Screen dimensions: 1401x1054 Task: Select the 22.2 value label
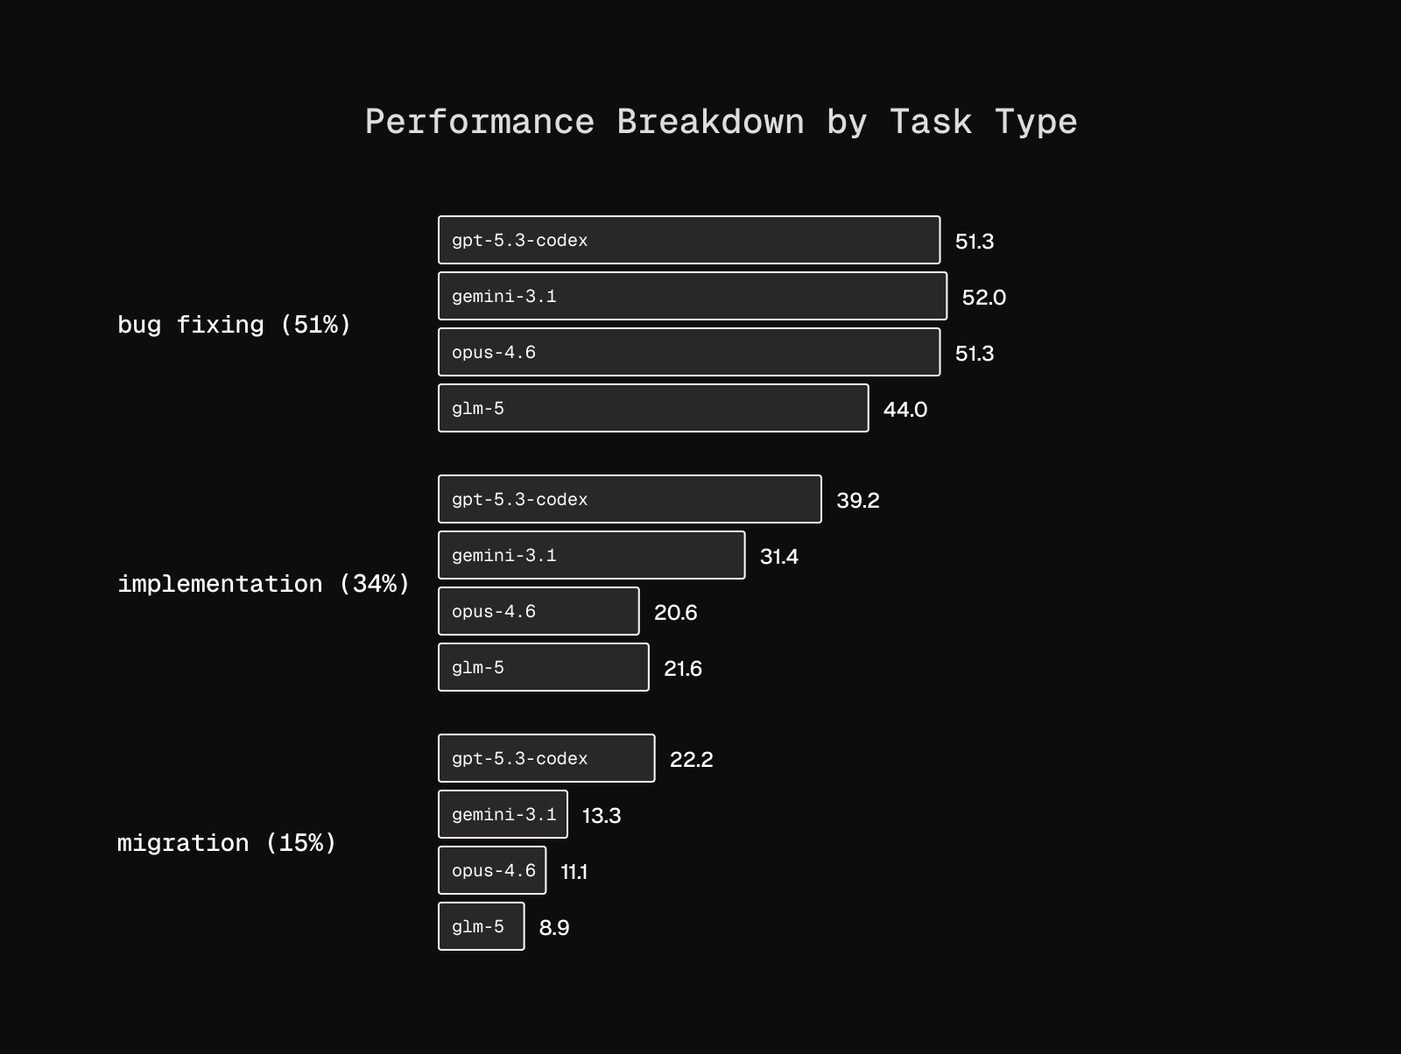tap(691, 760)
